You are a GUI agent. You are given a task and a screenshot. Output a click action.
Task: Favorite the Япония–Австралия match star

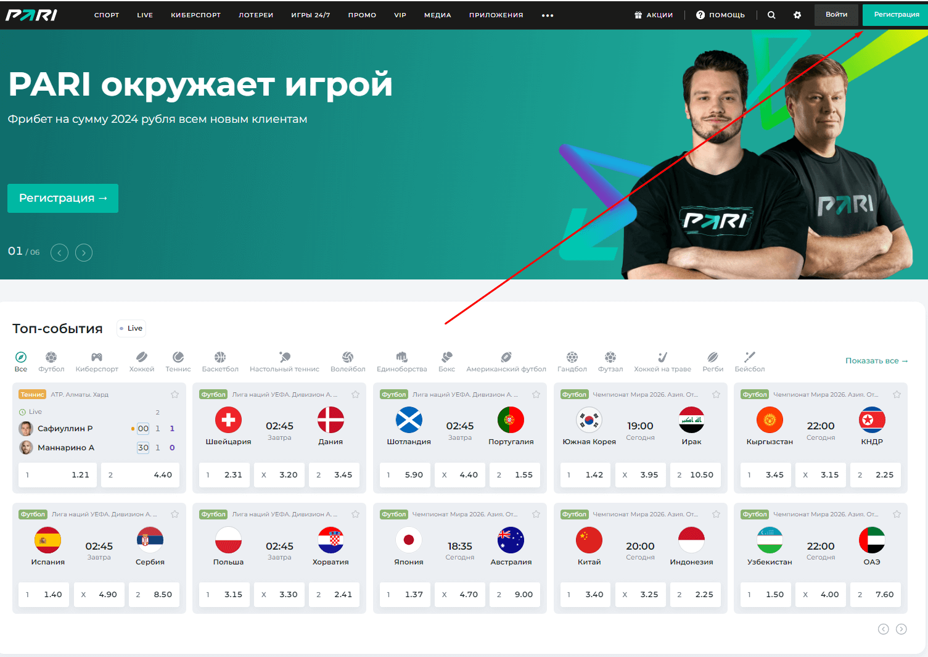click(x=536, y=514)
